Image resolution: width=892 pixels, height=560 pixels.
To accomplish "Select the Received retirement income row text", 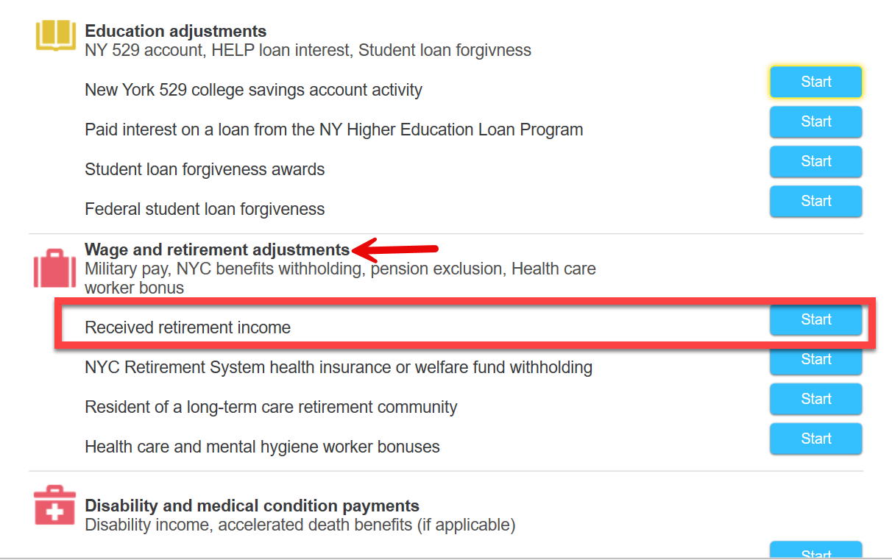I will 188,327.
